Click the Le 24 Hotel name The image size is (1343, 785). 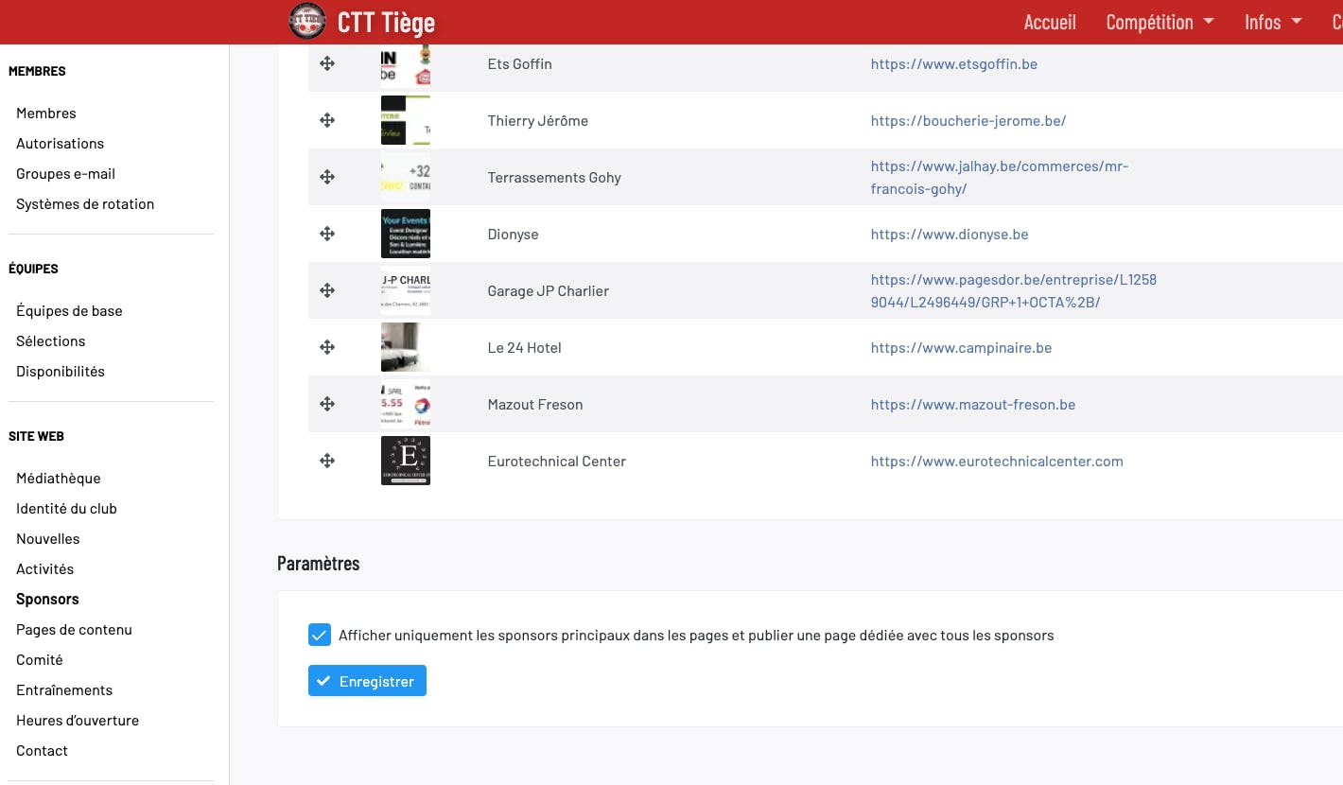pyautogui.click(x=525, y=348)
